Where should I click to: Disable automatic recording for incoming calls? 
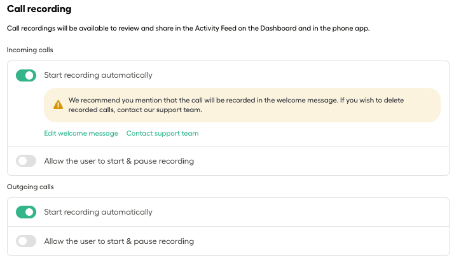[x=26, y=75]
